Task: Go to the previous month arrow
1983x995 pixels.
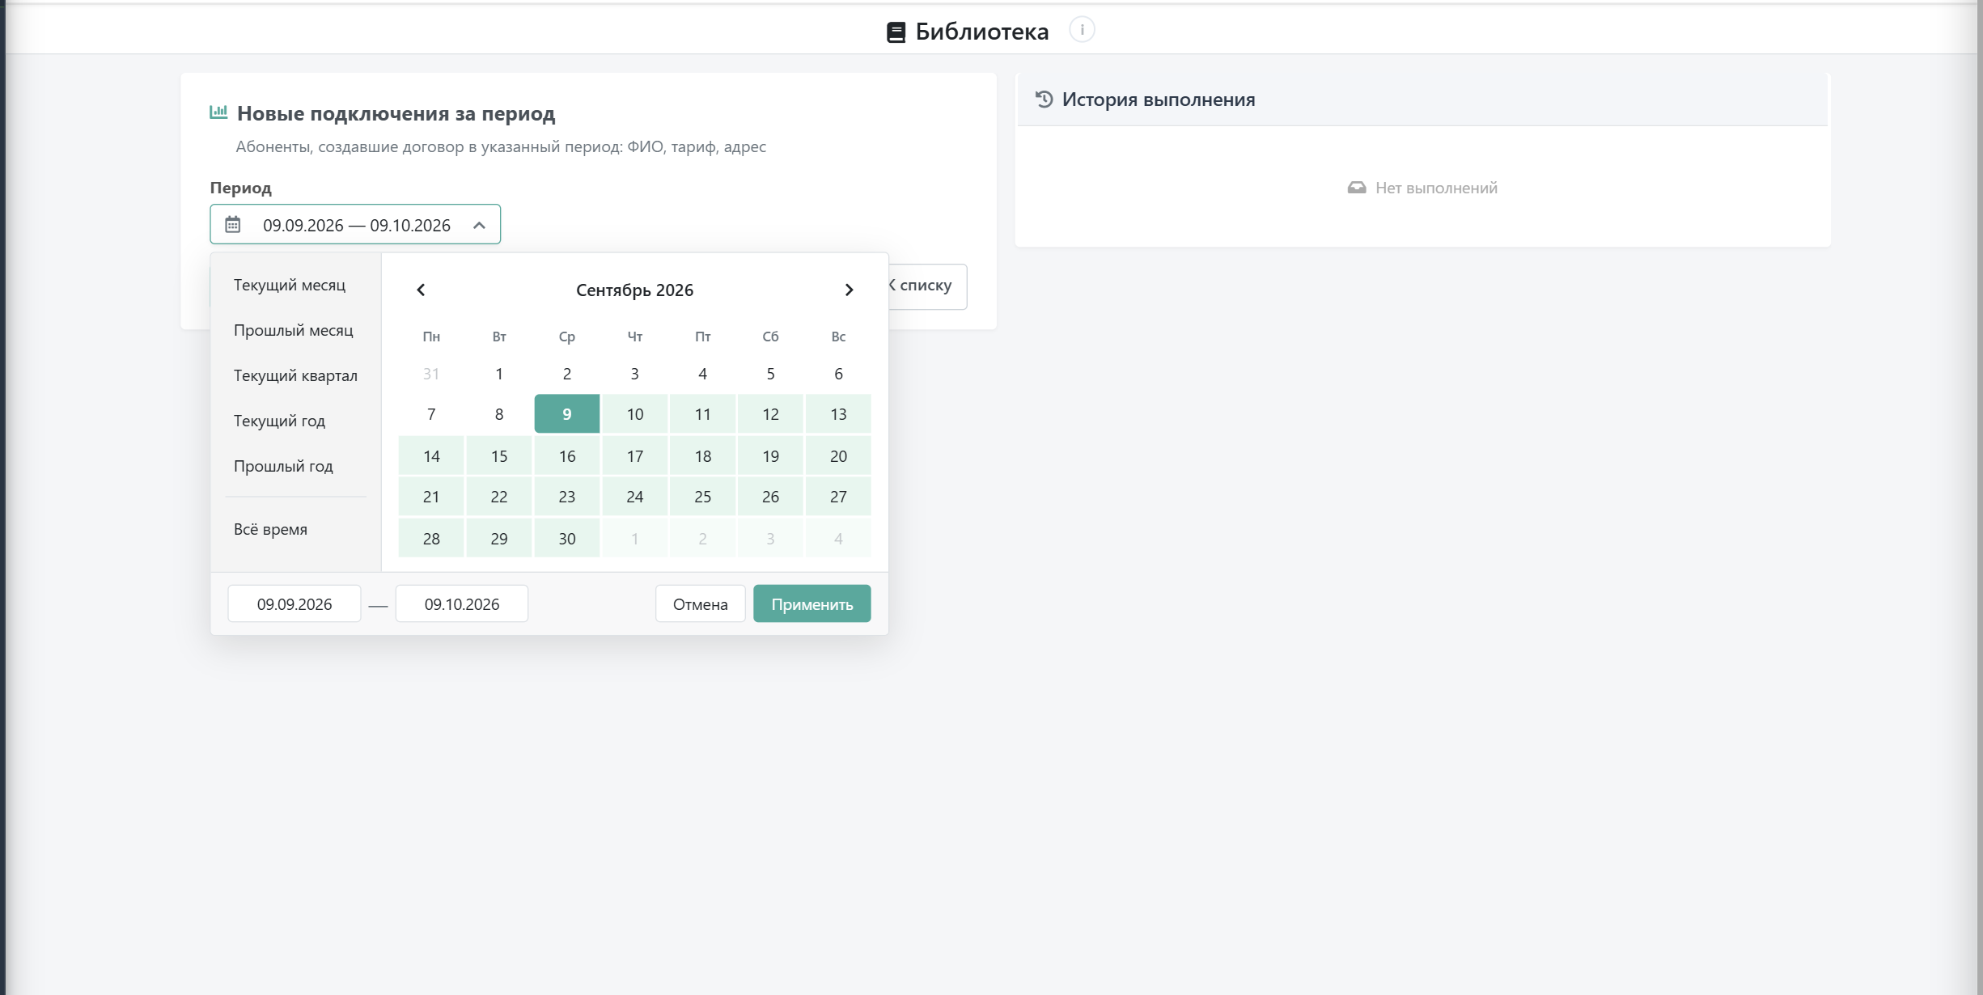Action: click(x=421, y=290)
